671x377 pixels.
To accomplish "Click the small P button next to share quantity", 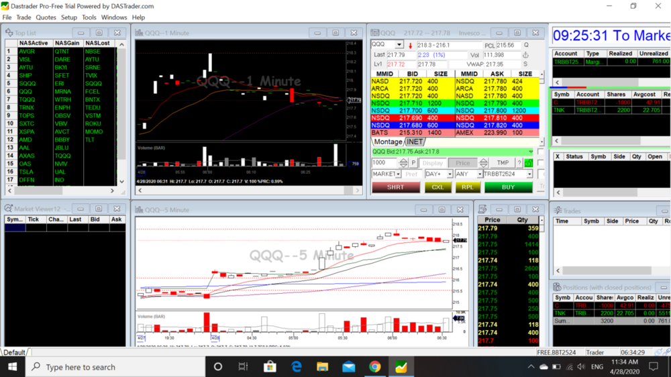I will click(x=414, y=163).
